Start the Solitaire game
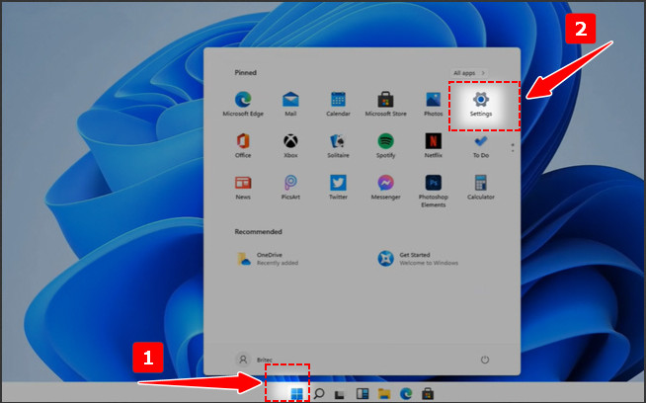 pos(338,145)
